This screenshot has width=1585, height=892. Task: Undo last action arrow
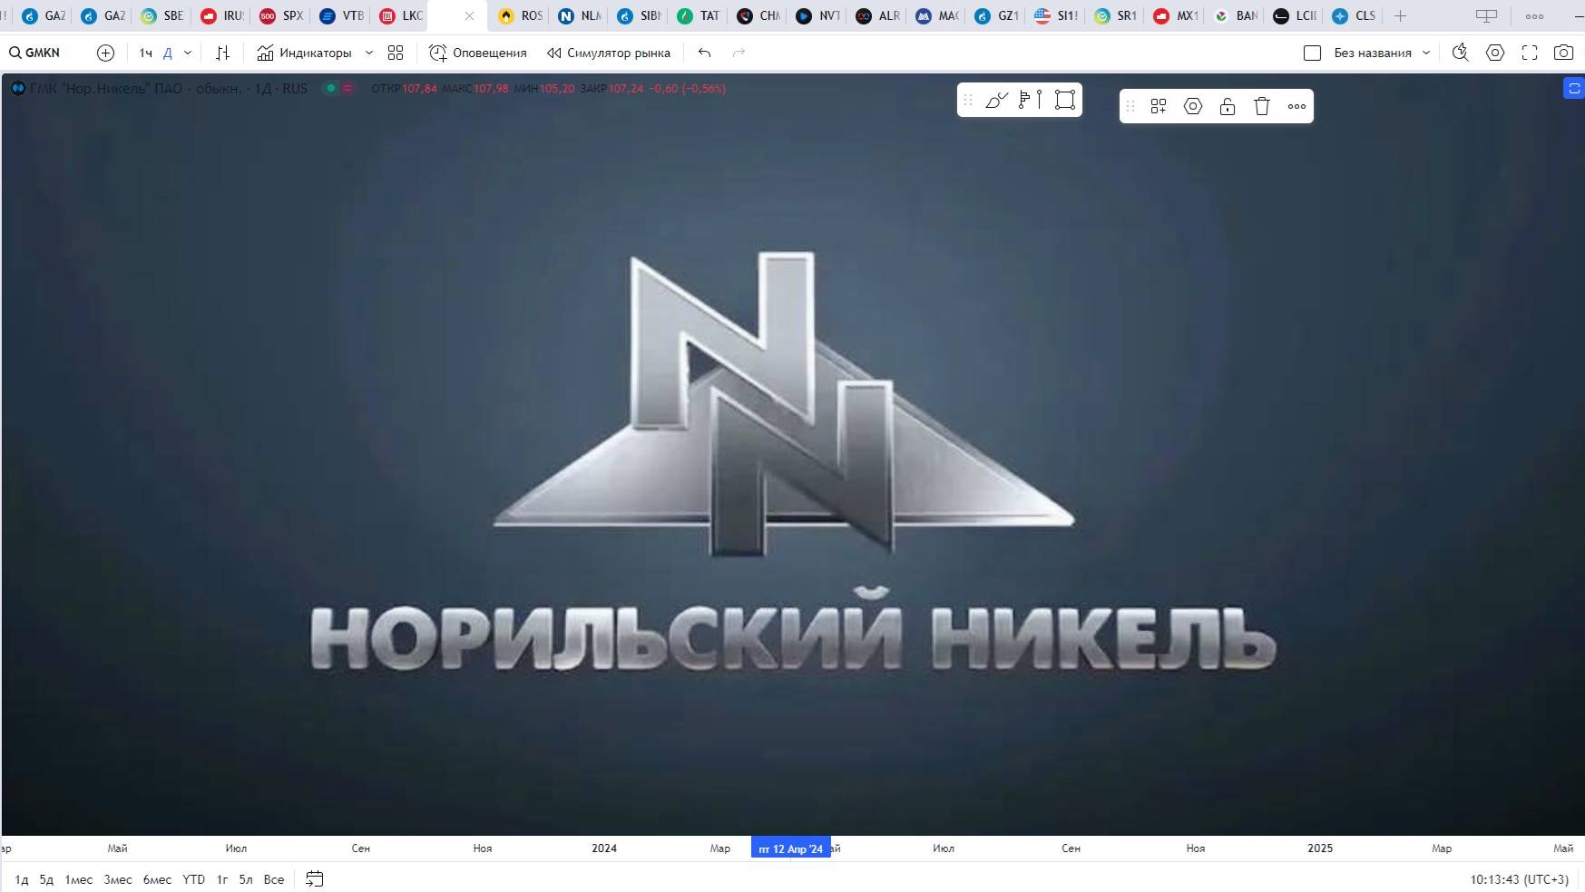click(x=704, y=53)
